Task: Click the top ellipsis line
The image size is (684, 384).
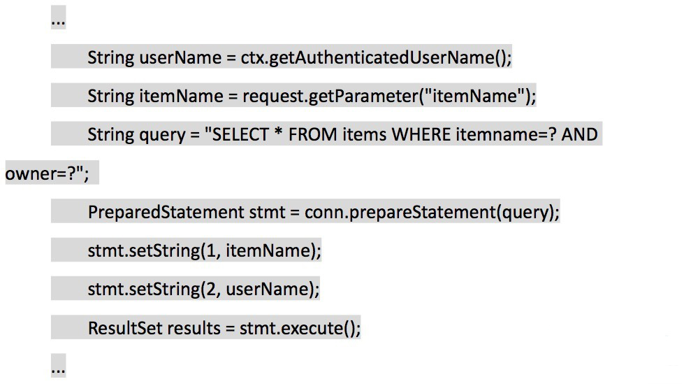Action: [58, 19]
